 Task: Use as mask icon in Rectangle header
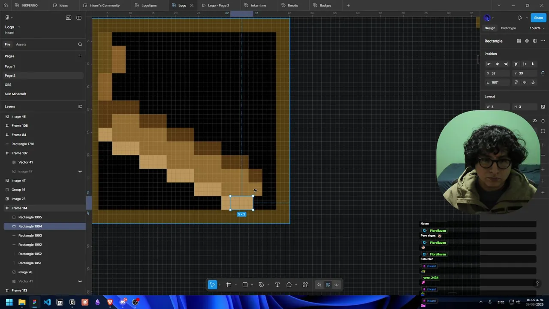535,41
